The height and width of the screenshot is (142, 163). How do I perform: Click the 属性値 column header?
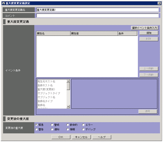tap(94, 33)
